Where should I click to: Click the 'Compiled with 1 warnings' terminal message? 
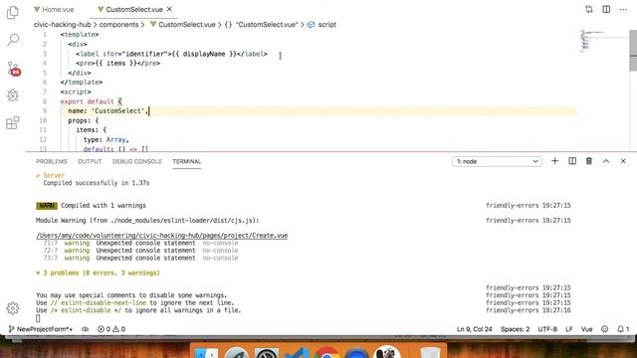point(104,206)
